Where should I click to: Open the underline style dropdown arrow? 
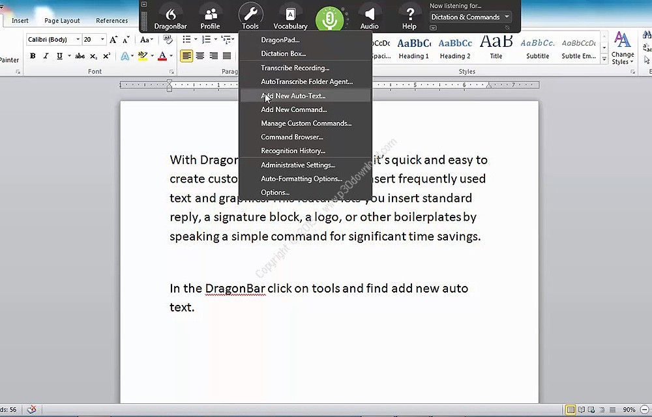coord(69,56)
